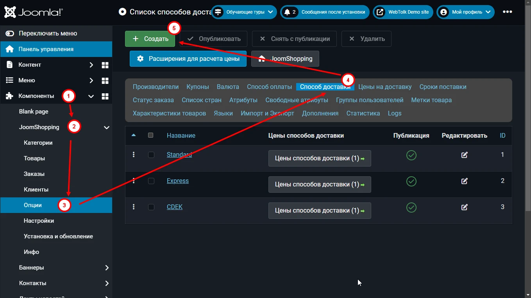The height and width of the screenshot is (298, 531).
Task: Click the edit icon for Standard
Action: (x=465, y=155)
